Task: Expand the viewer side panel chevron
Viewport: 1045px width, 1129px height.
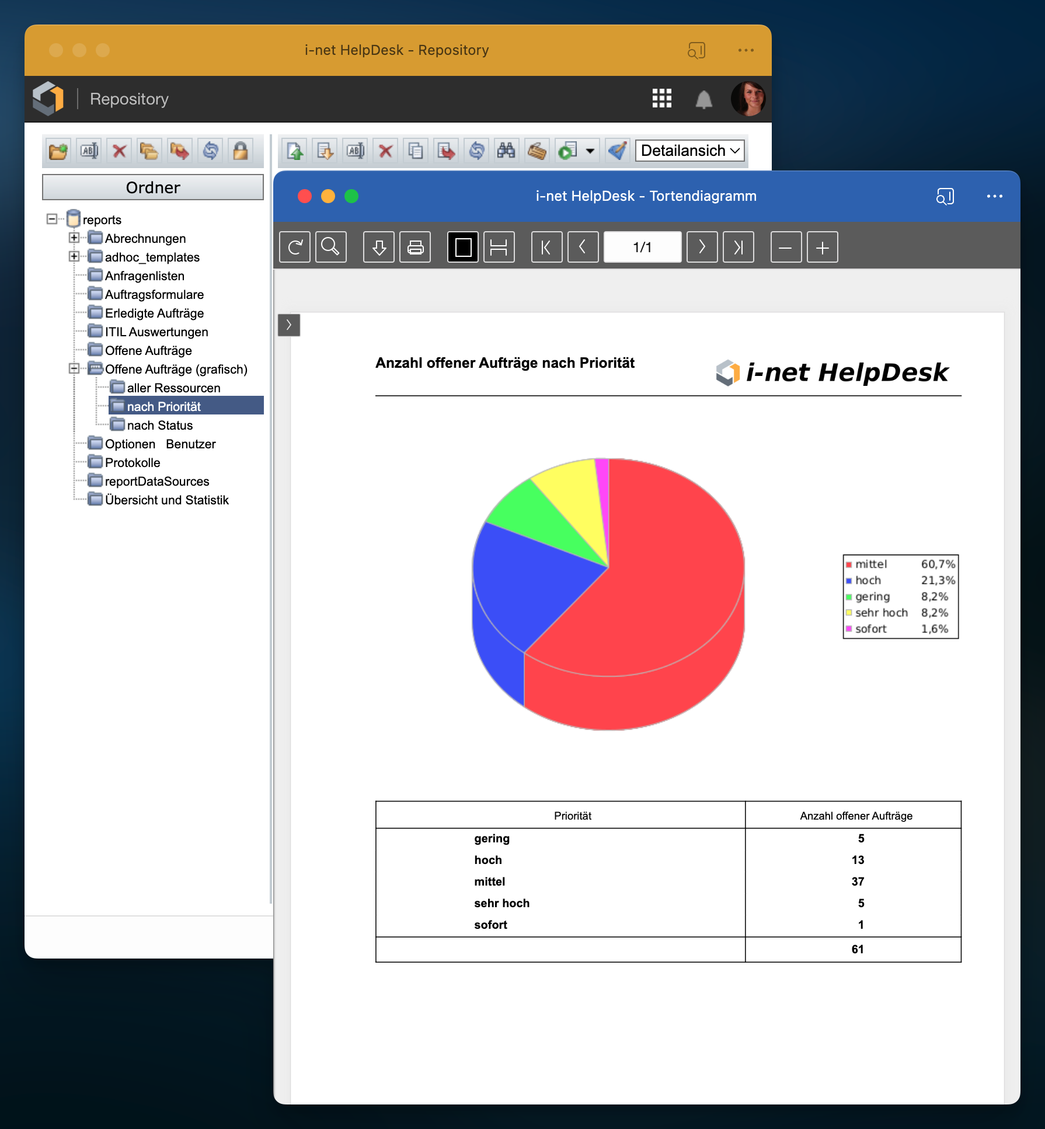Action: (289, 325)
